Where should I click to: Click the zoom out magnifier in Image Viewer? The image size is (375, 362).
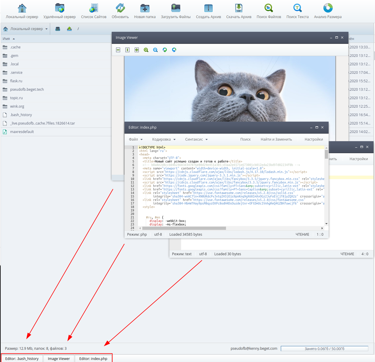point(155,50)
